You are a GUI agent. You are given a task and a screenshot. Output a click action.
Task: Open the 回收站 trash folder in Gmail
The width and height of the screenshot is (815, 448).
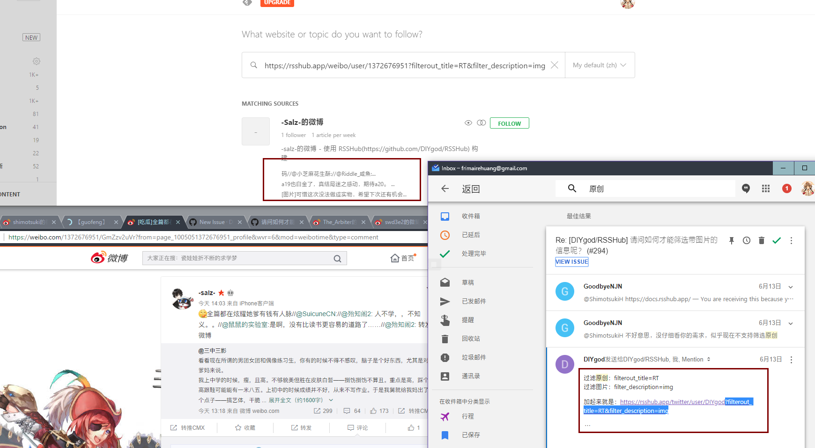pos(471,338)
